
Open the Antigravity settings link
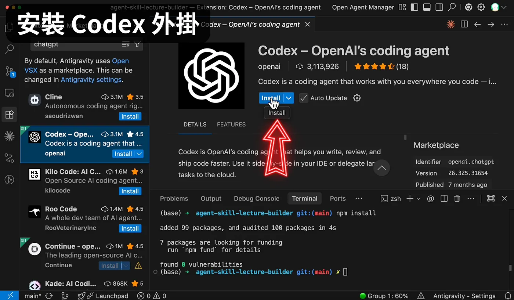(91, 80)
